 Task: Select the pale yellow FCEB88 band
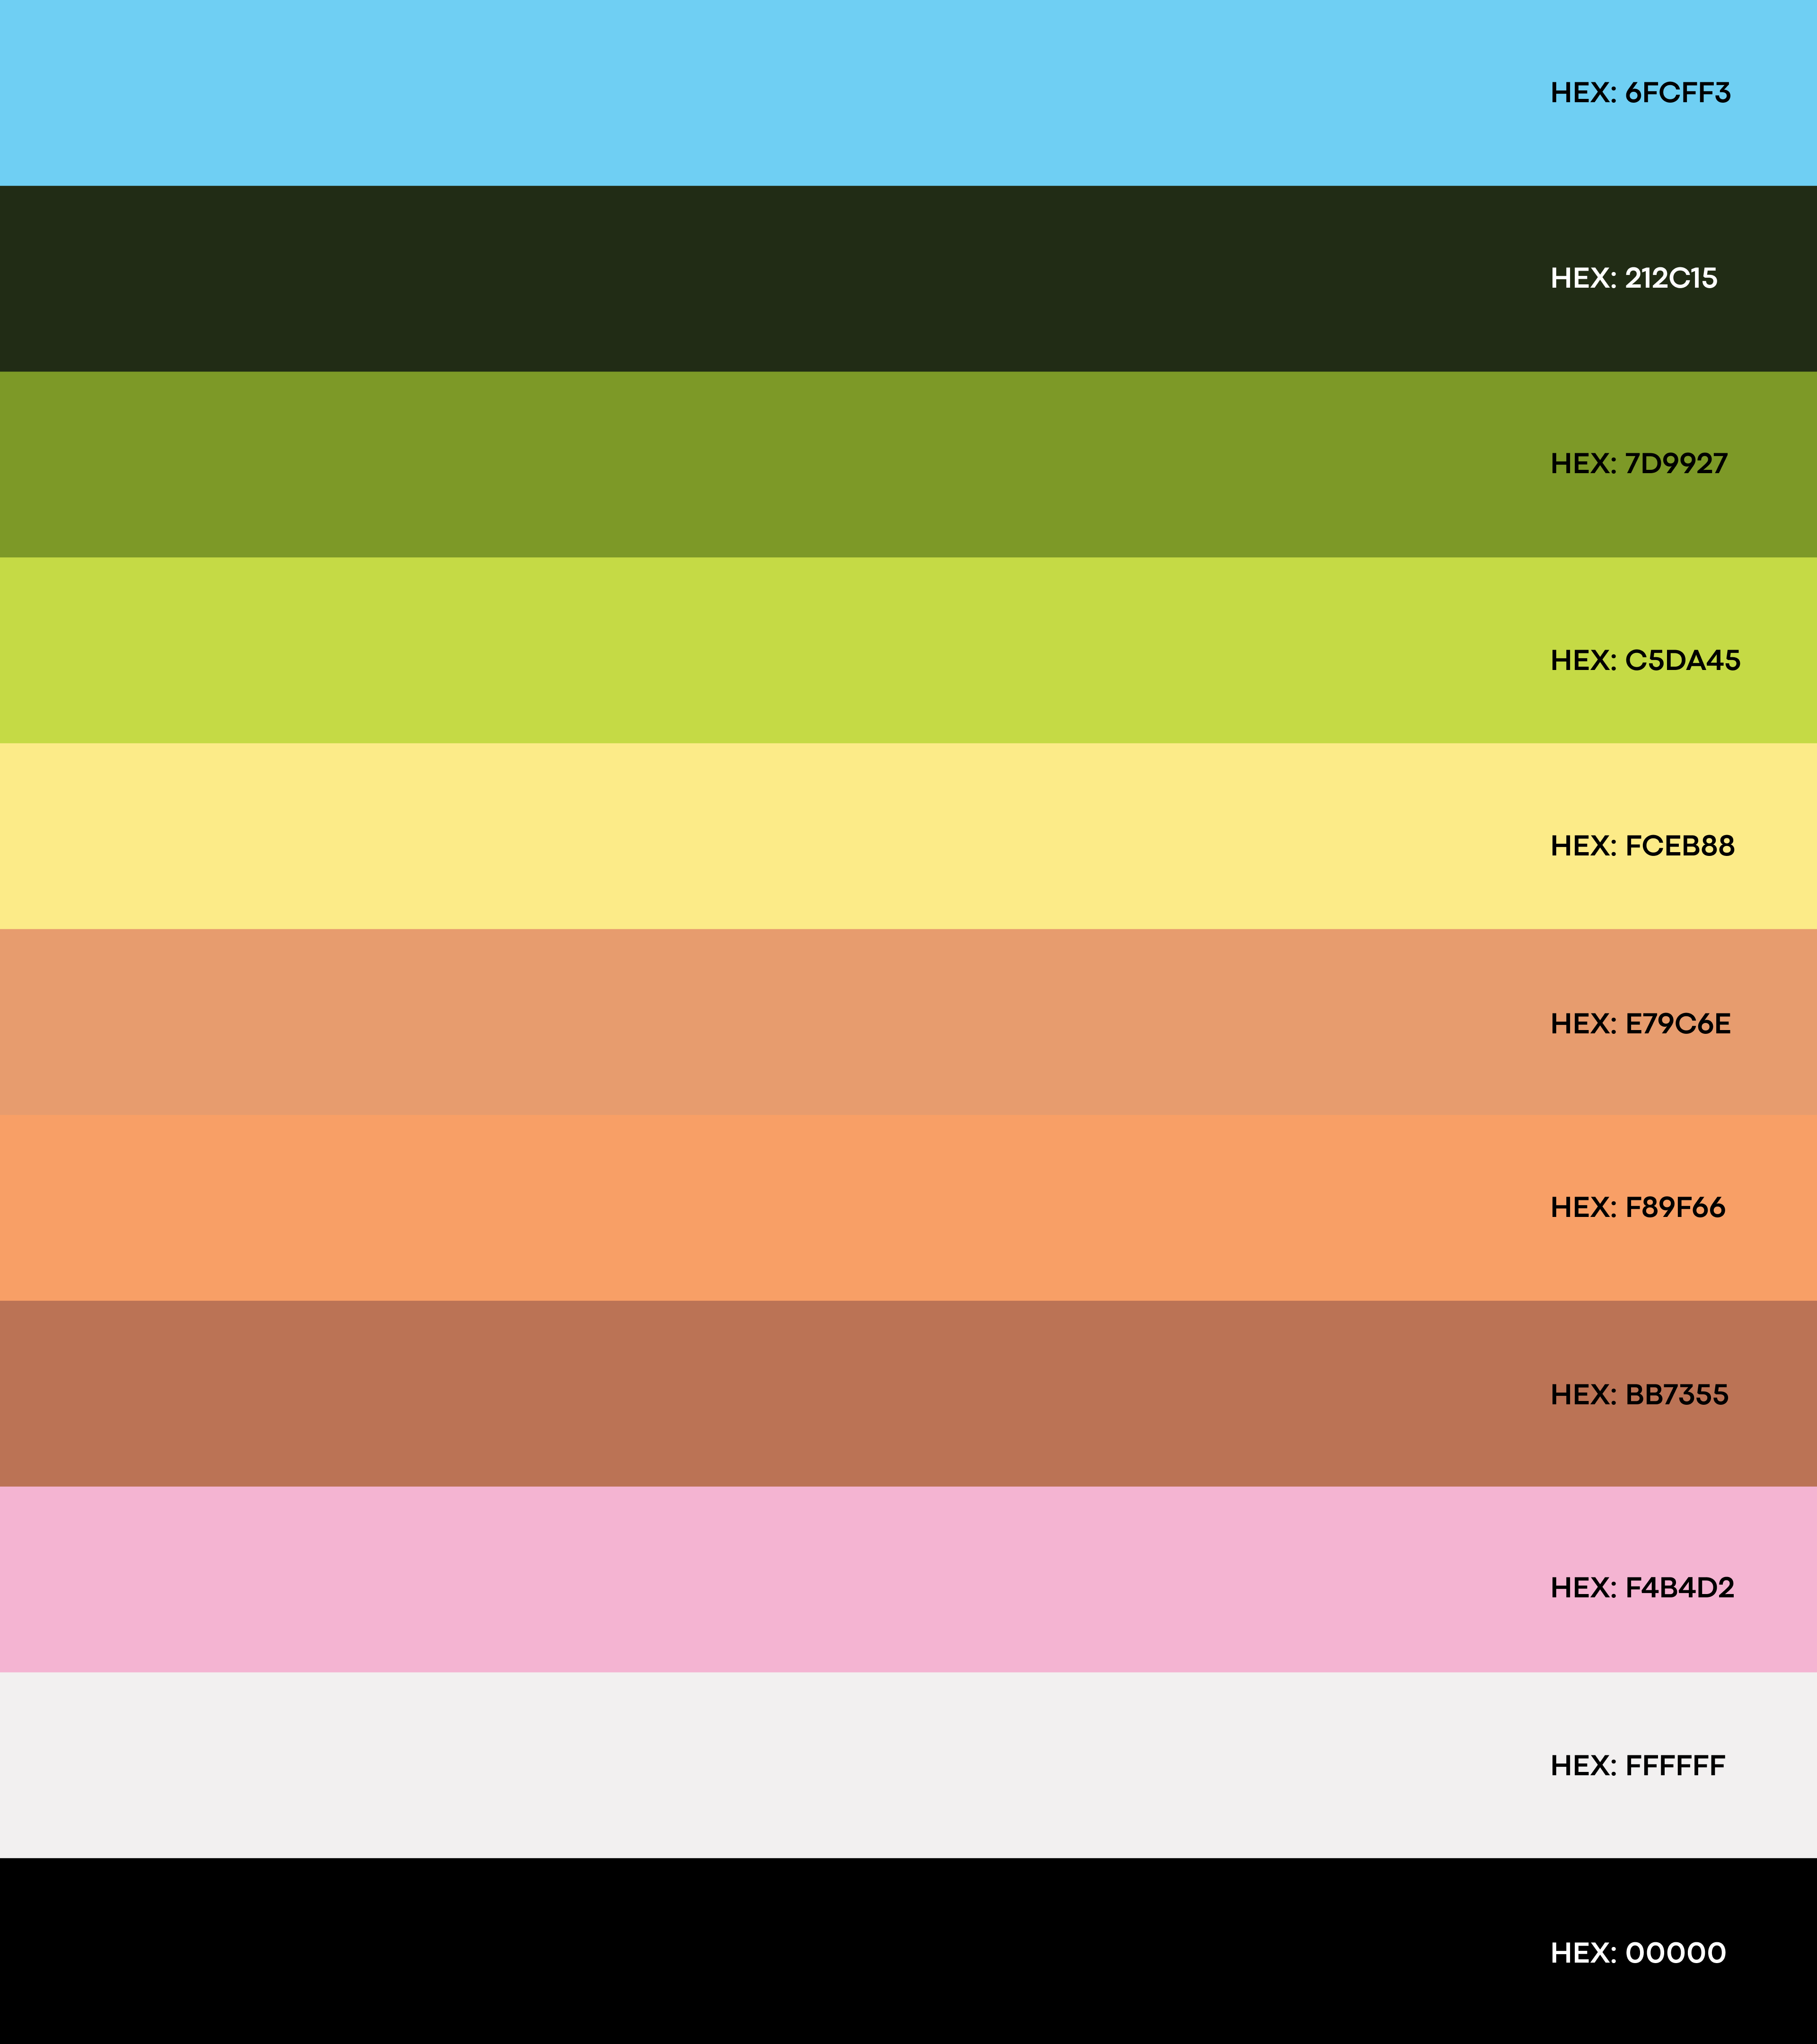tap(760, 836)
